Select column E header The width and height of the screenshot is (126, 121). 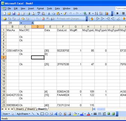[50, 27]
